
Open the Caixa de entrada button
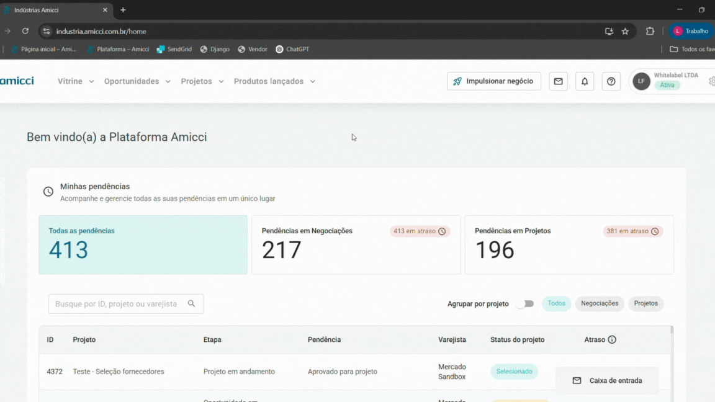pyautogui.click(x=607, y=380)
